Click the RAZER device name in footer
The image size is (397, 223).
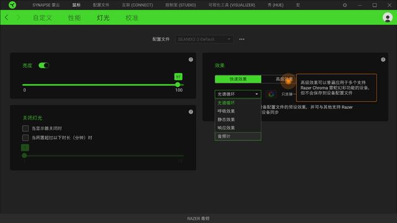click(x=198, y=219)
